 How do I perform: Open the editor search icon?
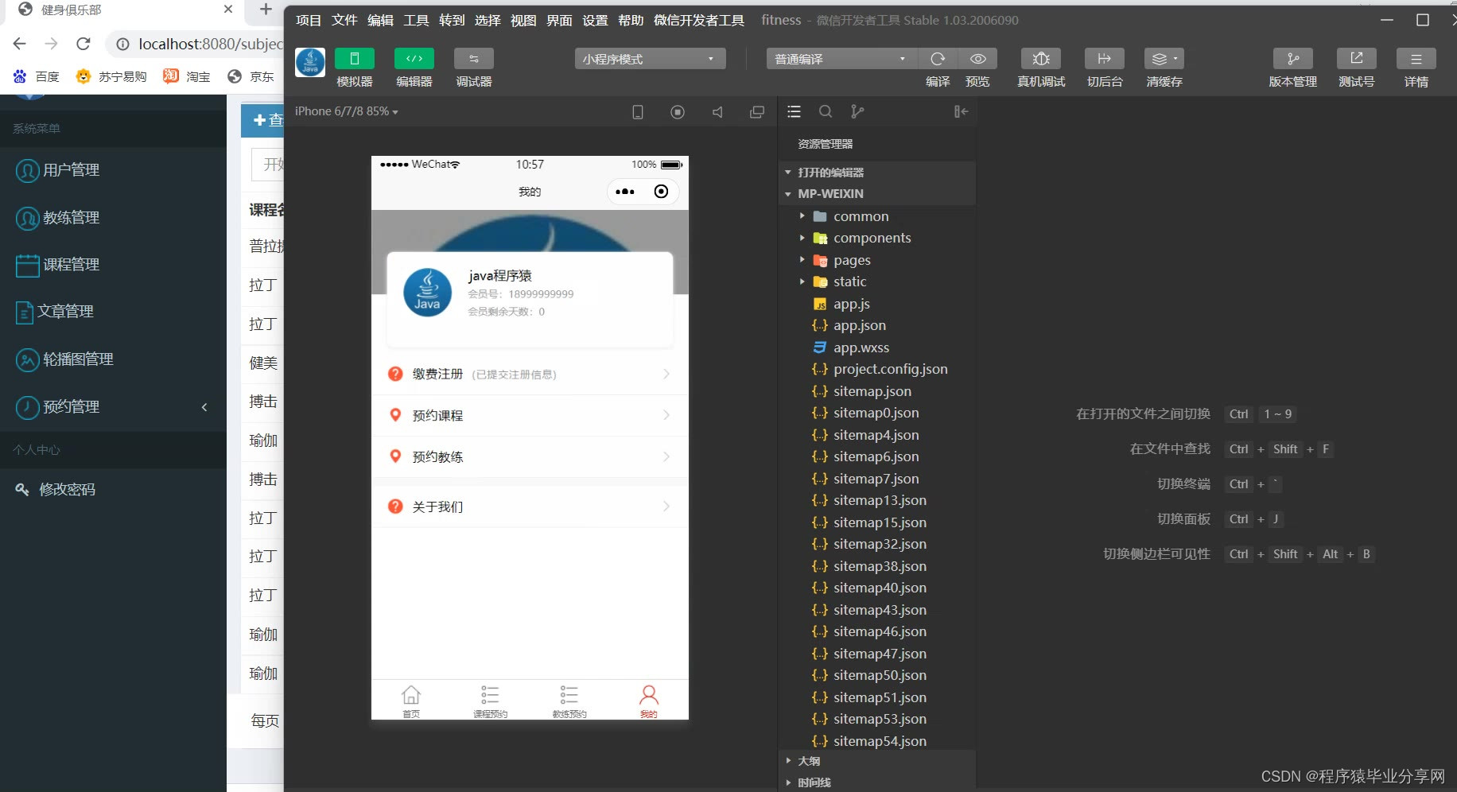pyautogui.click(x=826, y=112)
